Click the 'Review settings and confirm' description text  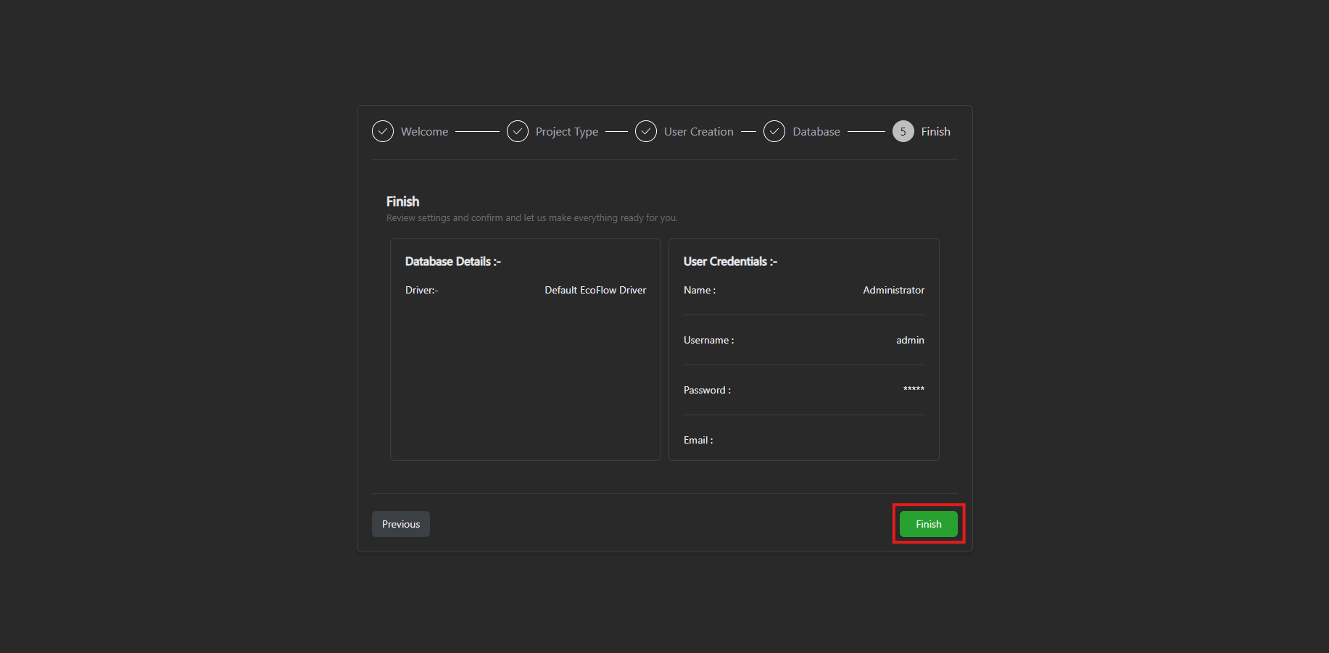click(x=532, y=217)
